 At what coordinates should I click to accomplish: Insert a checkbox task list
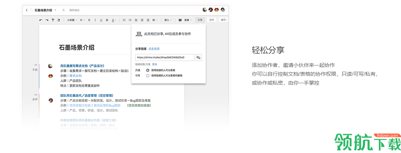pyautogui.click(x=136, y=20)
